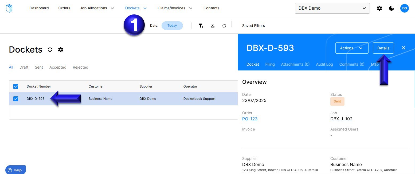This screenshot has height=174, width=415.
Task: Uncheck the DBX-D-593 row checkbox
Action: pos(16,99)
